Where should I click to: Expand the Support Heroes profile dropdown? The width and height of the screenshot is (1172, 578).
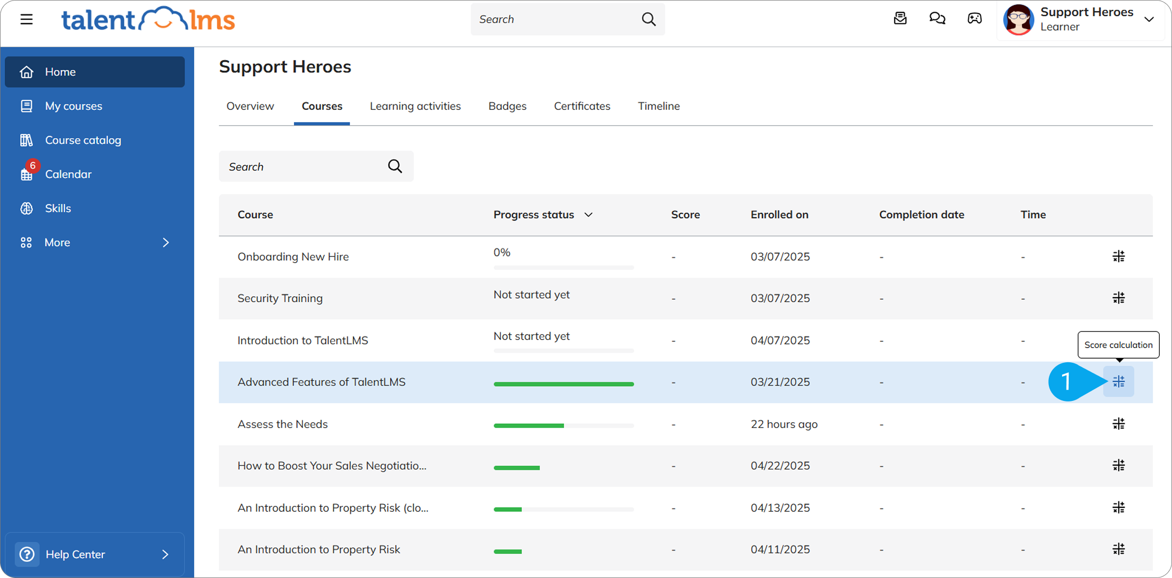tap(1149, 19)
